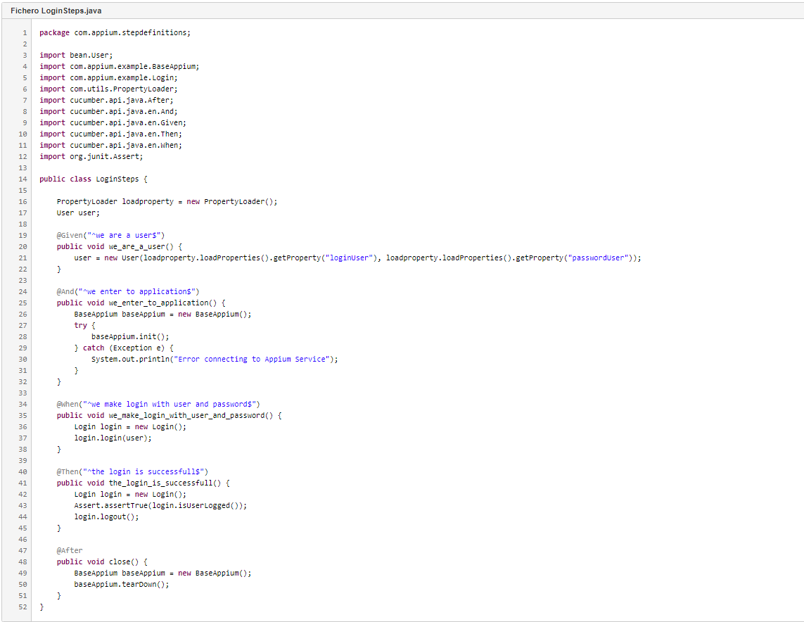
Task: Click line 49 'BaseAppium baseAppium = new BaseAppium();'
Action: (162, 573)
